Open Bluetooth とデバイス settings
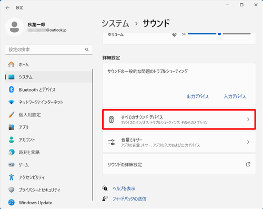Screen dimensions: 263x209 [x=48, y=89]
